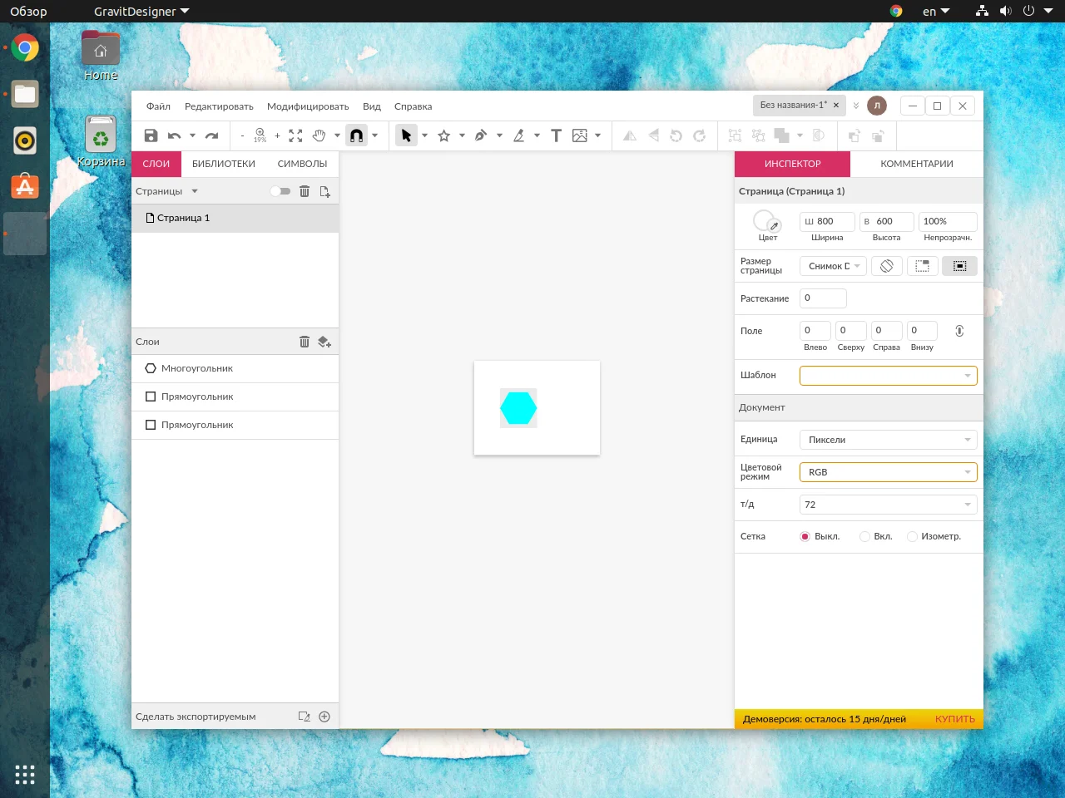Open the page size preset dropdown
Viewport: 1065px width, 798px height.
(x=833, y=266)
